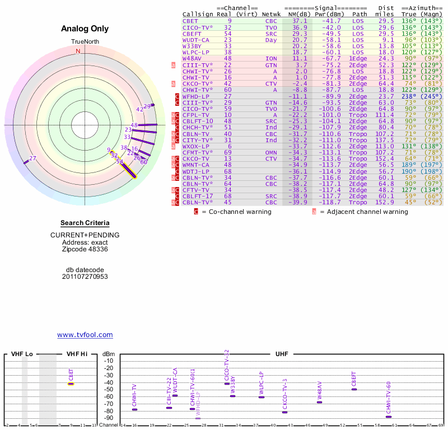This screenshot has width=448, height=430.
Task: Click CBET signal marker in VHF Hi chart
Action: tap(71, 384)
